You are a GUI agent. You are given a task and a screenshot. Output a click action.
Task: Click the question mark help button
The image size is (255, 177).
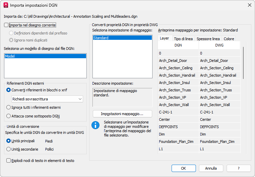[x=239, y=168]
